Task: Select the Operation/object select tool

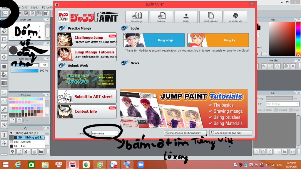Action: [4, 143]
